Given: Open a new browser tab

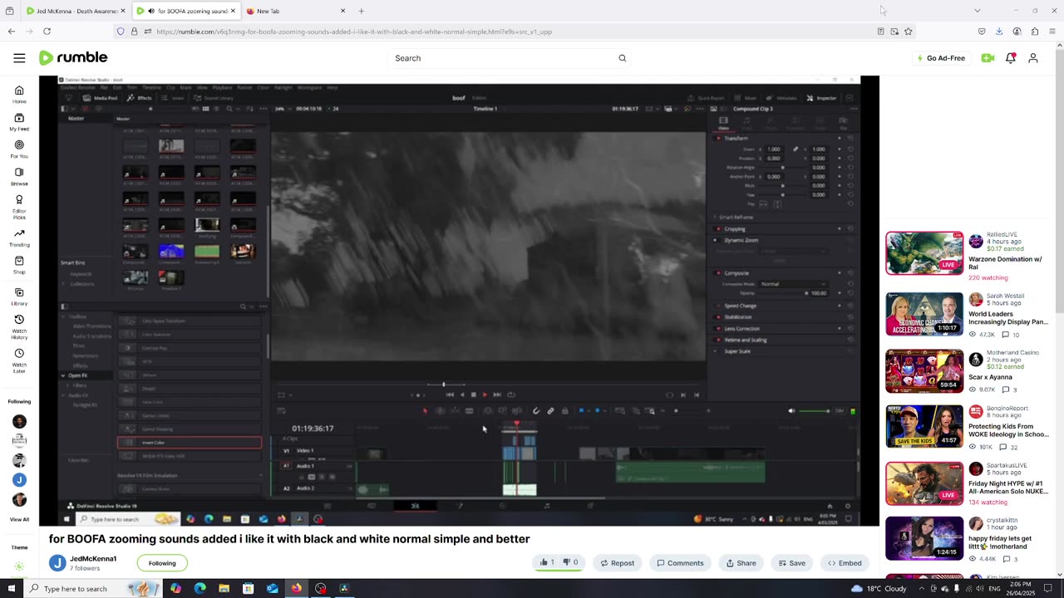Looking at the screenshot, I should pos(362,11).
